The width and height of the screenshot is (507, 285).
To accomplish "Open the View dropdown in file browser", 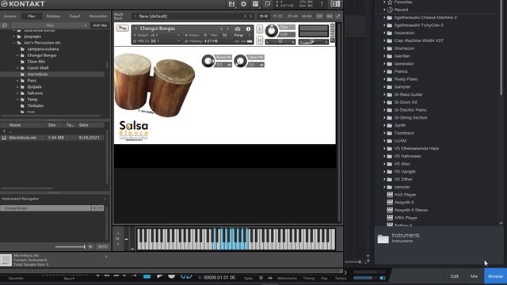I will [x=50, y=25].
